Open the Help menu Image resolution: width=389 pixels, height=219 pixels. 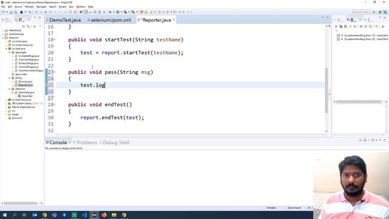click(x=91, y=7)
